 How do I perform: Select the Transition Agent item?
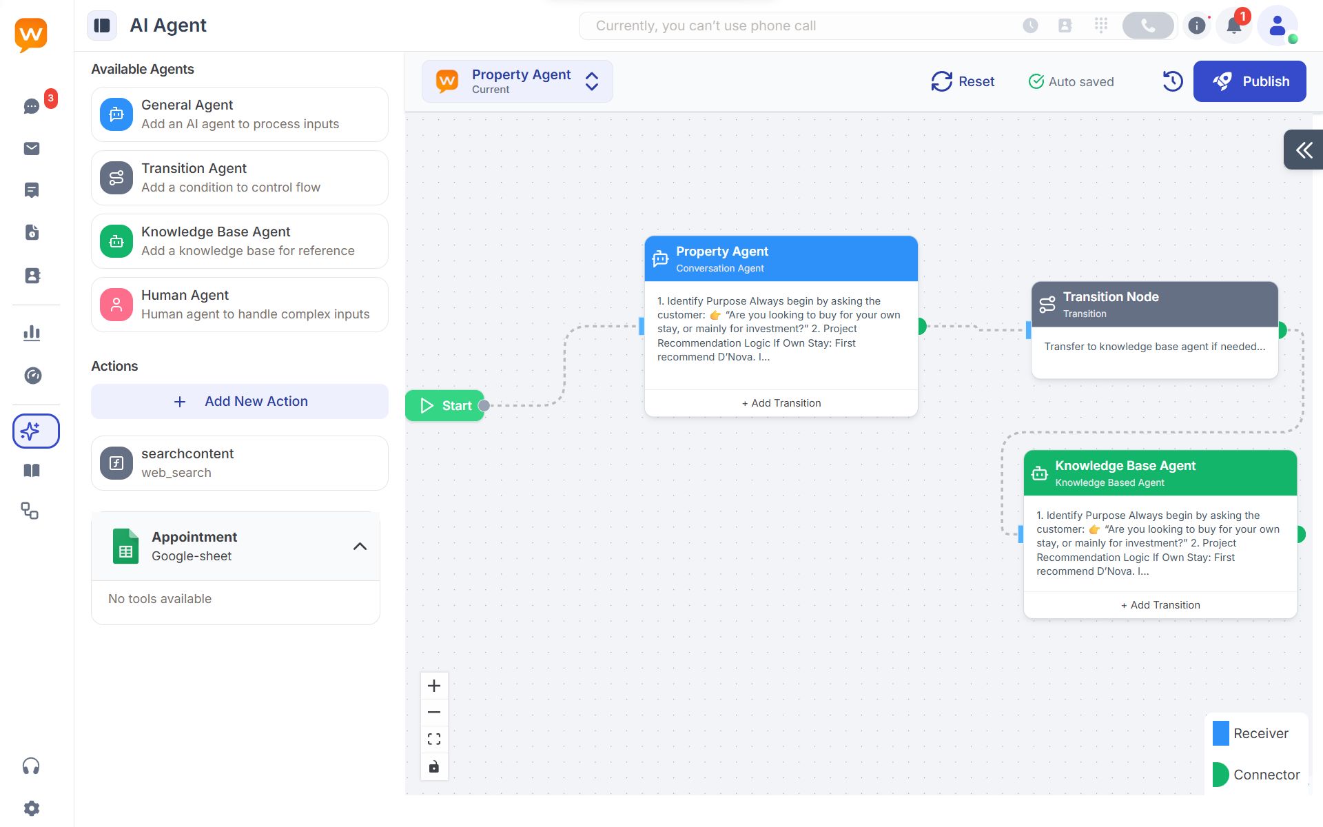240,178
